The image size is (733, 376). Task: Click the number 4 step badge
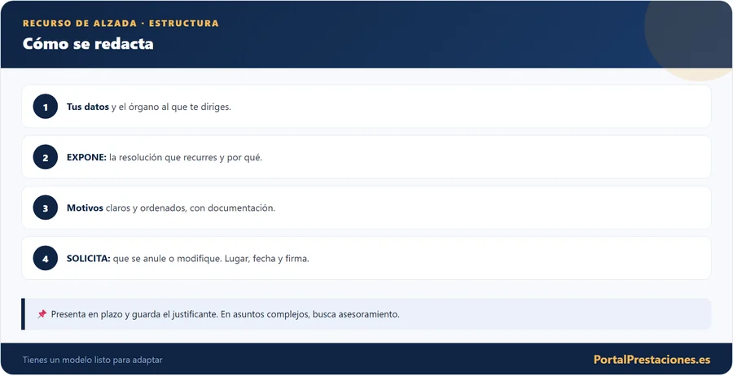46,258
